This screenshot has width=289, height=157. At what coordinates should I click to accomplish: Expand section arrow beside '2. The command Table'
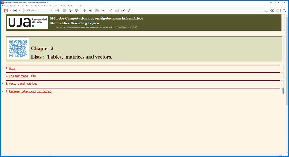[3, 76]
